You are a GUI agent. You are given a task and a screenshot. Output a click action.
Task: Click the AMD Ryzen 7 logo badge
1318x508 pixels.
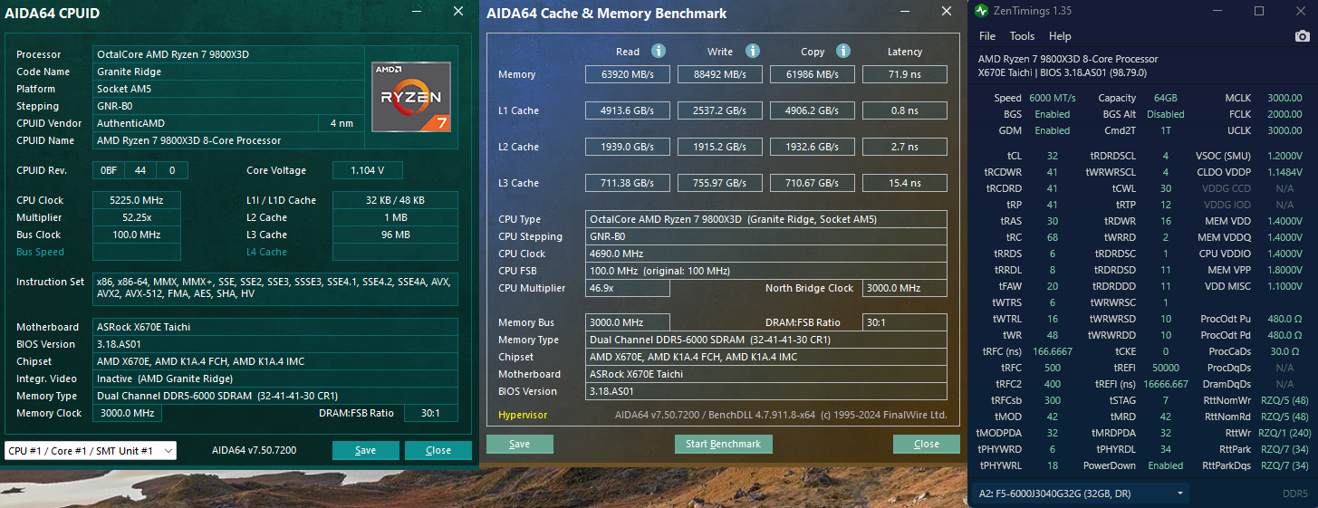pyautogui.click(x=410, y=95)
